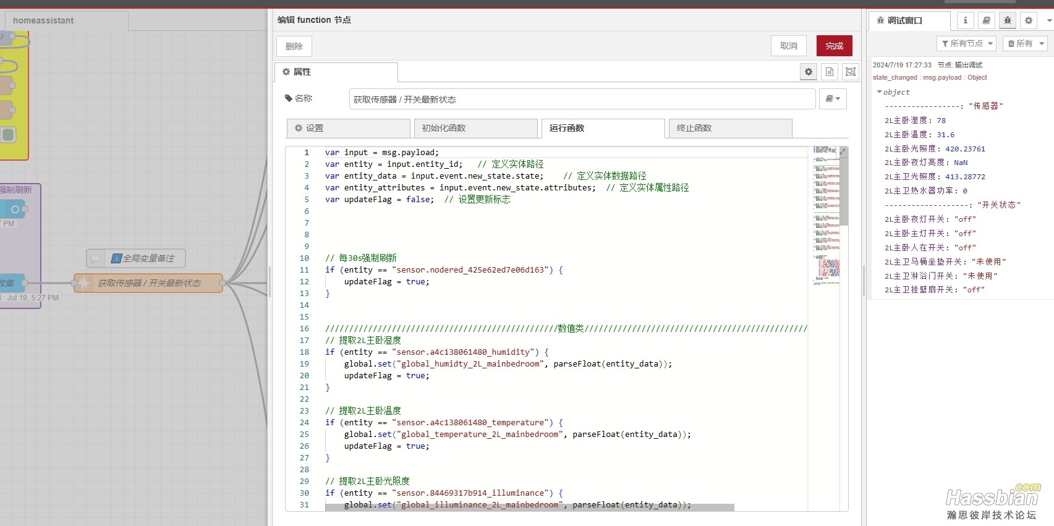Click the 2L主卧人在开关 "off" row
Screen dimensions: 1054x526
pyautogui.click(x=930, y=247)
